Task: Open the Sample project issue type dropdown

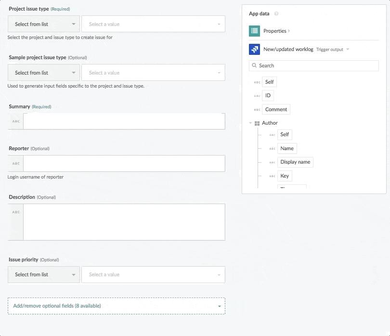Action: pos(43,73)
